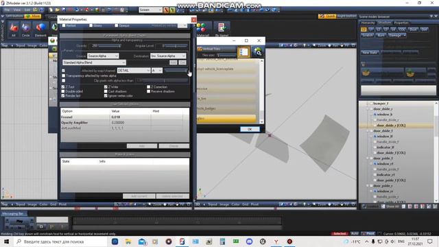Open File Explorer from the taskbar
This screenshot has height=247, width=439.
[x=128, y=242]
